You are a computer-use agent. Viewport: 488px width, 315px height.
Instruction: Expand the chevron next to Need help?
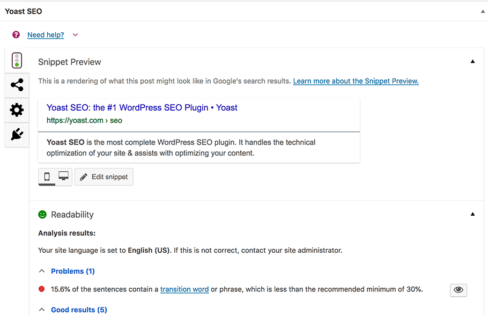click(75, 35)
